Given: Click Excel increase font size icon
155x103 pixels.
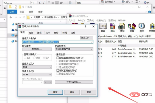Looking at the screenshot, I should point(40,3).
